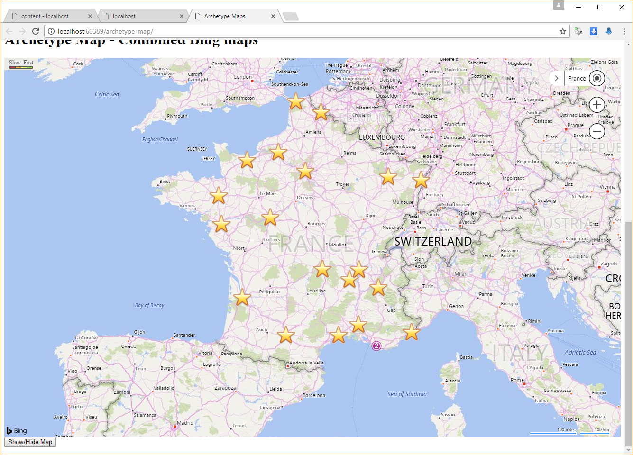Open Chrome's three-dot menu
This screenshot has width=633, height=455.
(x=624, y=31)
